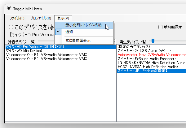186x128 pixels.
Task: Select マイク (WO Mic Device) in recording list
Action: pyautogui.click(x=61, y=51)
